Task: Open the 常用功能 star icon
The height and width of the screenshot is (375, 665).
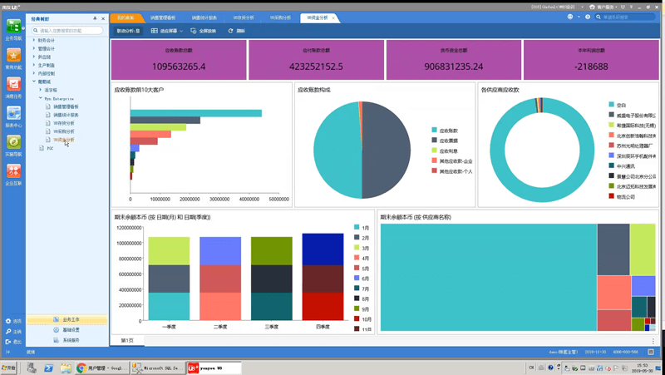Action: [x=13, y=56]
